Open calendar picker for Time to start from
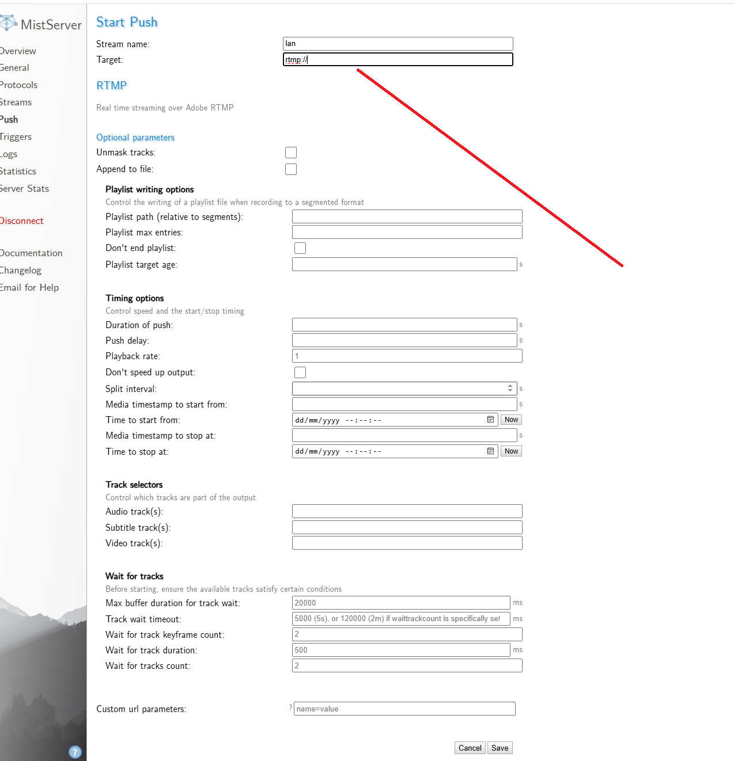This screenshot has width=734, height=761. click(490, 420)
